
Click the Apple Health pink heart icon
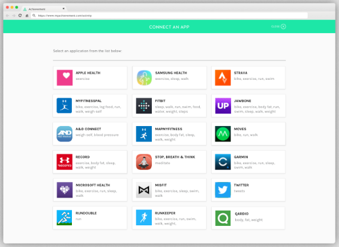(x=64, y=78)
